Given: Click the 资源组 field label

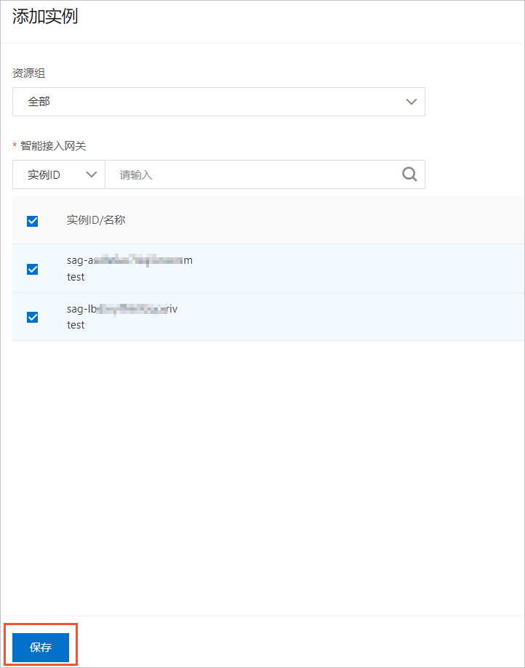Looking at the screenshot, I should [28, 73].
